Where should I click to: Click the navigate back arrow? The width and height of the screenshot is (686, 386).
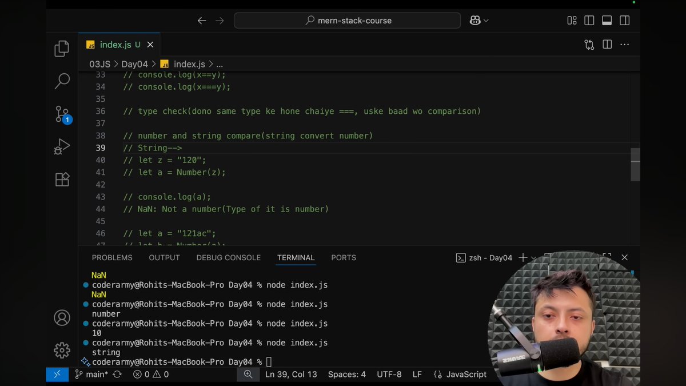202,20
